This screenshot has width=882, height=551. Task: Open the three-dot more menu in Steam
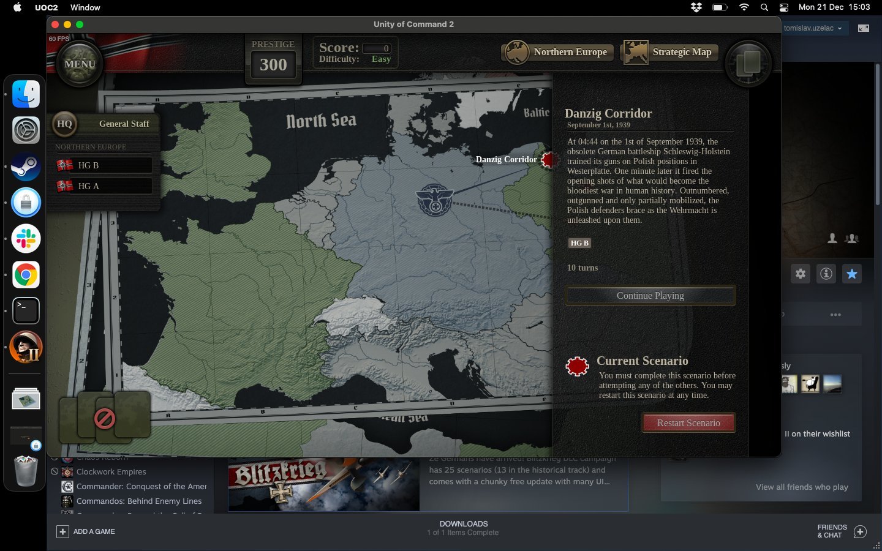(x=835, y=315)
